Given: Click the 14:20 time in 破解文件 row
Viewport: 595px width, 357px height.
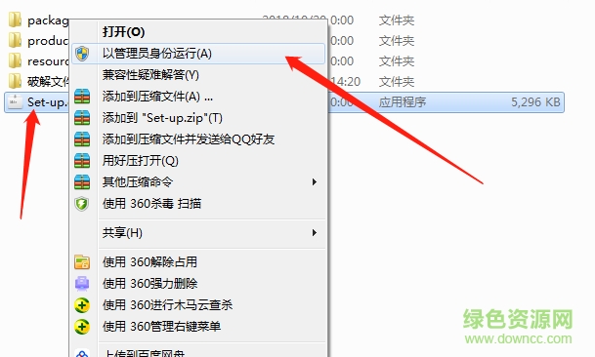Looking at the screenshot, I should 345,82.
